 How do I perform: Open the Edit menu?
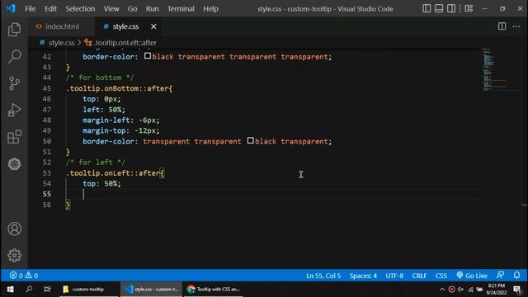click(x=50, y=9)
